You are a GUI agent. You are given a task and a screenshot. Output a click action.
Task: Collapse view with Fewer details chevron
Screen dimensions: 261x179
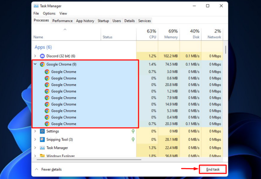(37, 169)
